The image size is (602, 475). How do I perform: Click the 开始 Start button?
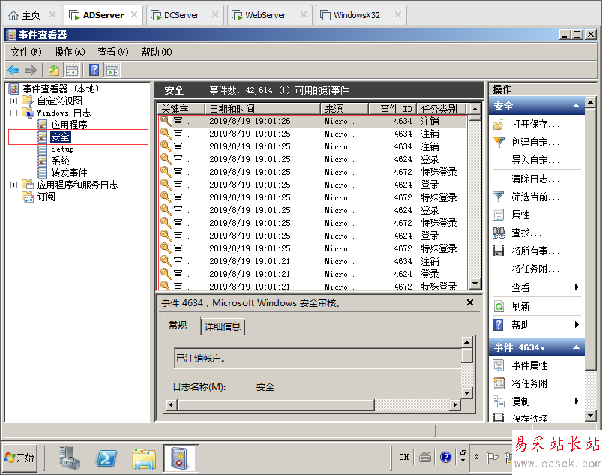20,458
